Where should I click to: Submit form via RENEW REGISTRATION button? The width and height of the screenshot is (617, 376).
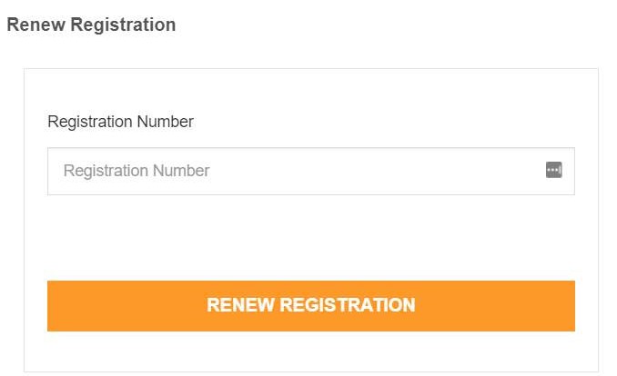point(311,306)
